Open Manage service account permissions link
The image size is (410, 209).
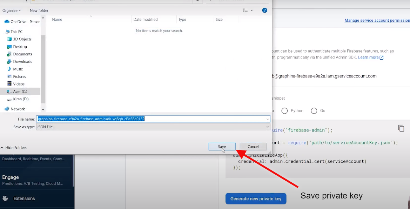click(x=377, y=20)
